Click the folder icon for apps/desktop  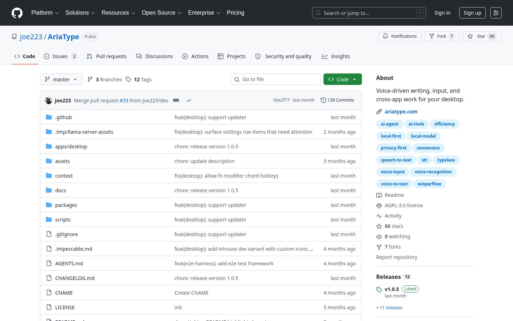pyautogui.click(x=49, y=146)
